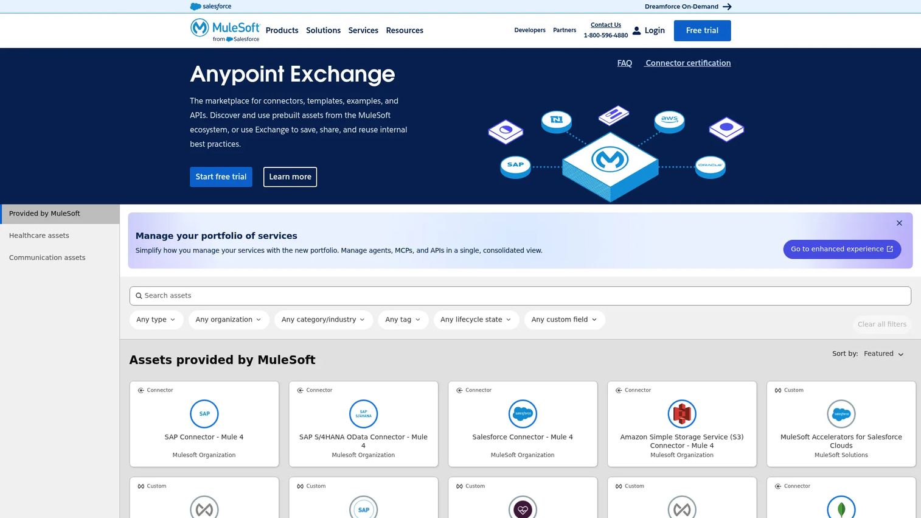Open the Any custom field dropdown
Screen dimensions: 921x518
point(565,320)
